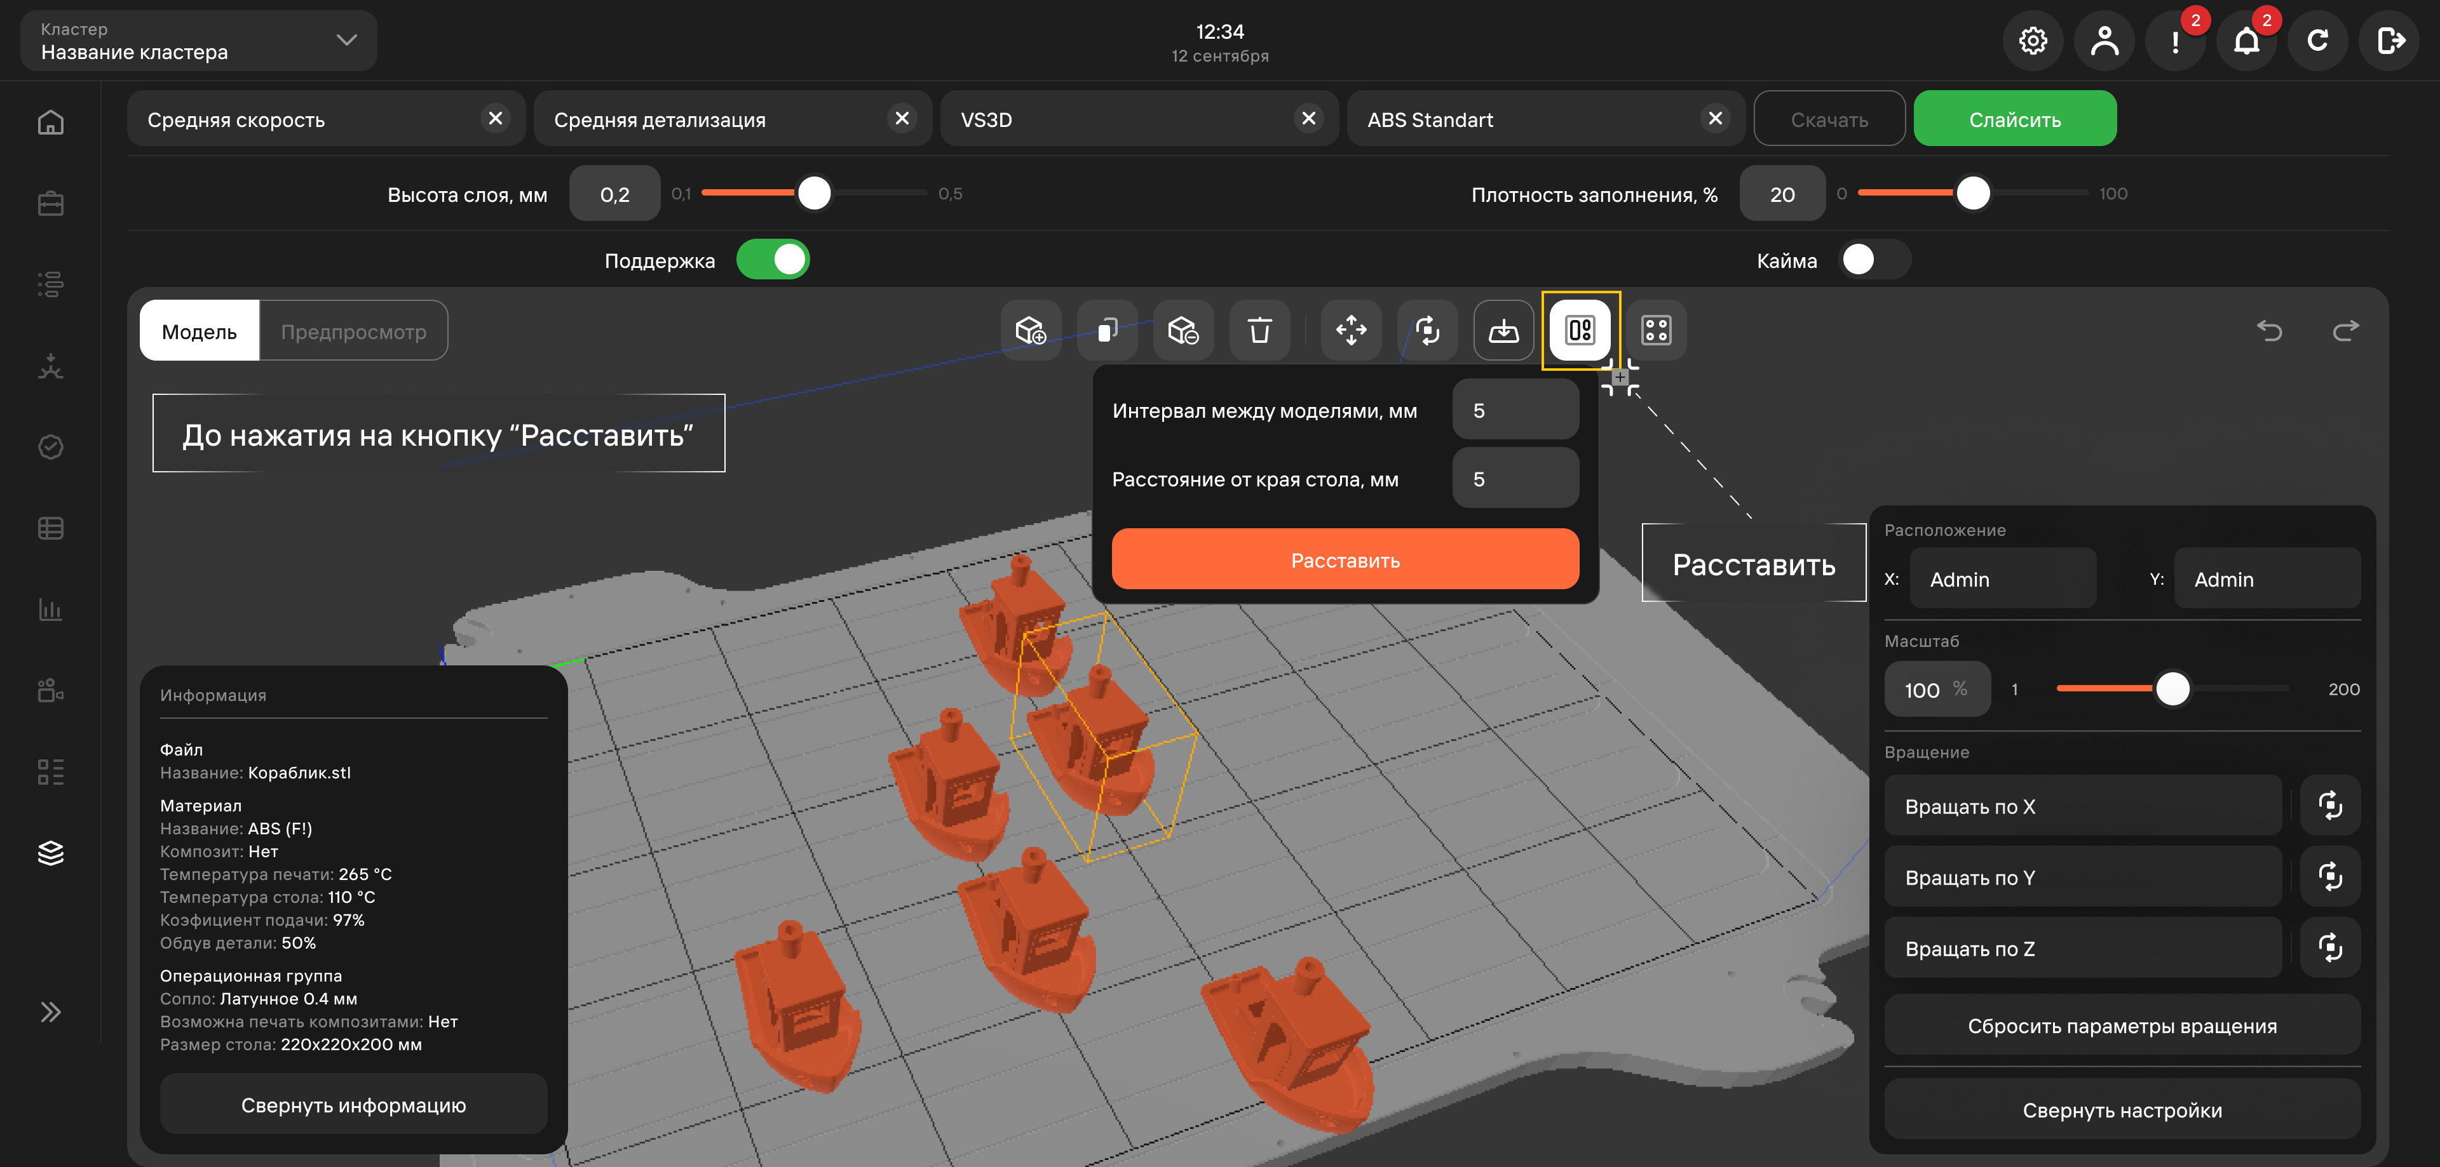Select the Rotate tool icon

click(1427, 330)
